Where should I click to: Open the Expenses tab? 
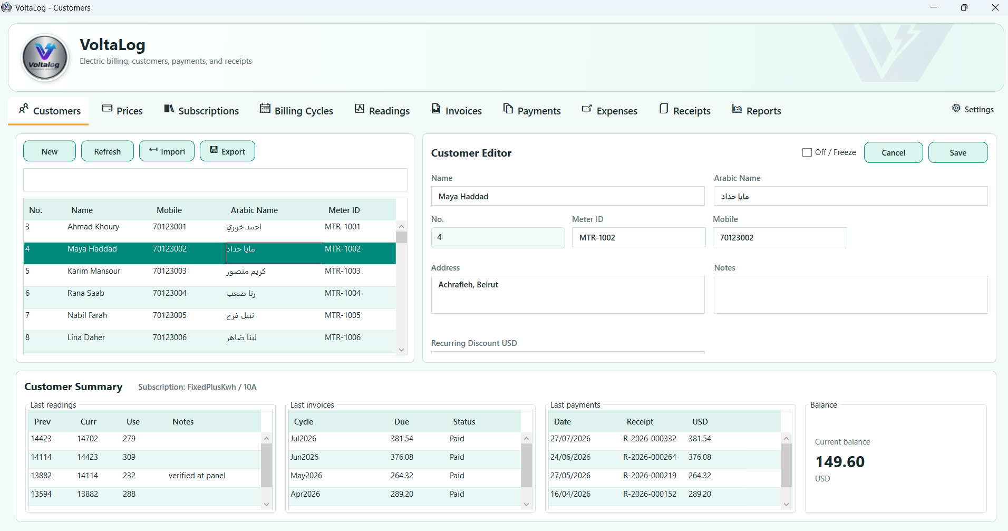click(609, 111)
